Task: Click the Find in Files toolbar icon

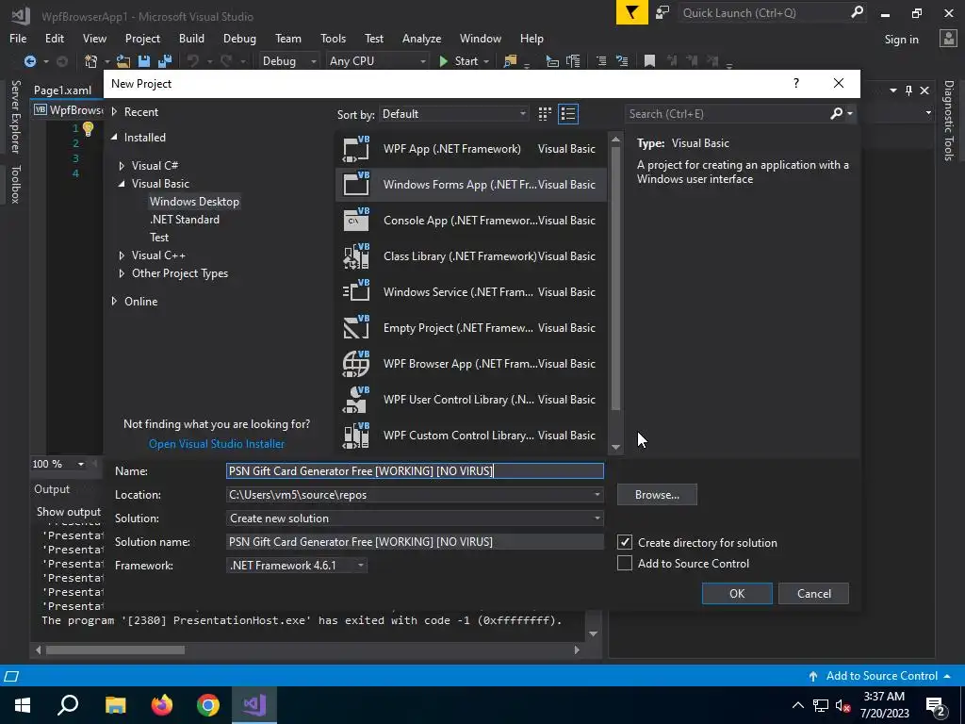Action: pos(510,61)
